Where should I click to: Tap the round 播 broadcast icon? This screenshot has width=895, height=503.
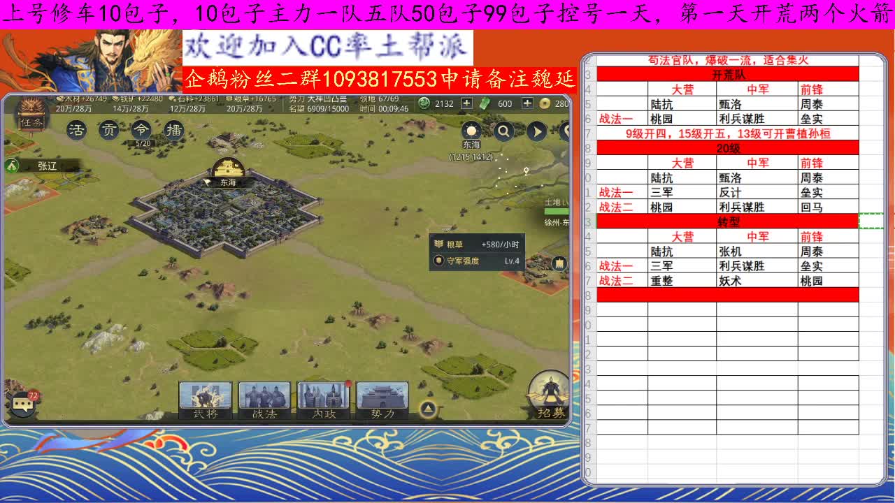(174, 129)
